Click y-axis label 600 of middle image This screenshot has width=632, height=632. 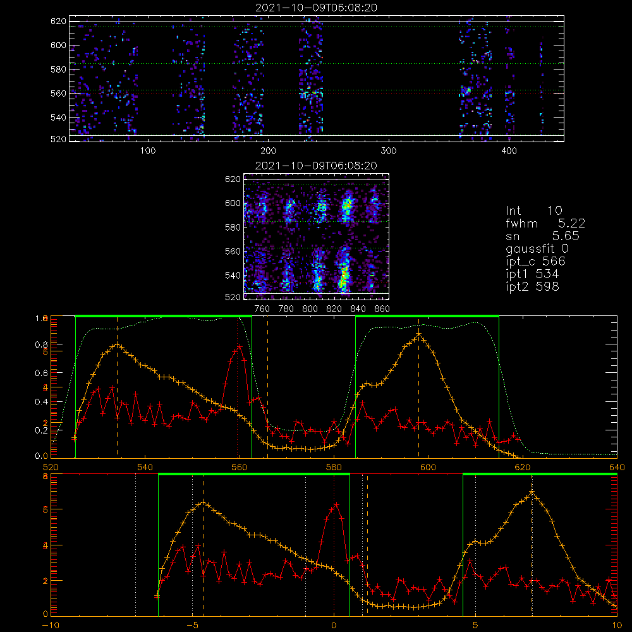[233, 204]
